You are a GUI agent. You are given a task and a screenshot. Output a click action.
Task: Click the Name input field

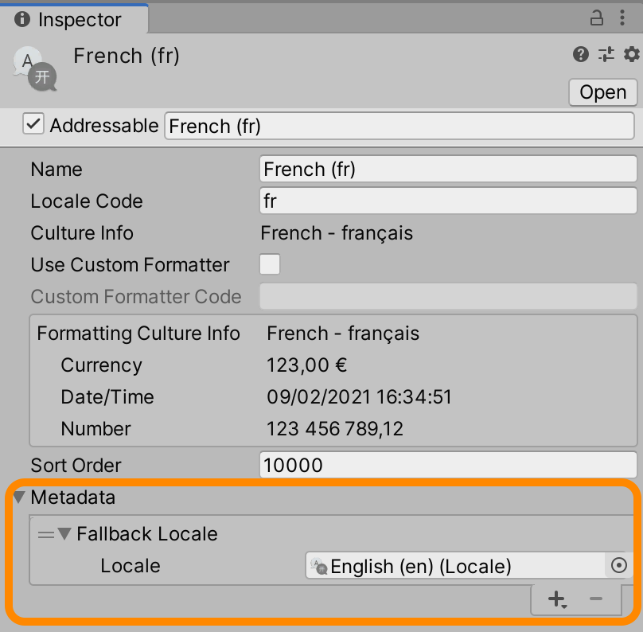click(446, 169)
